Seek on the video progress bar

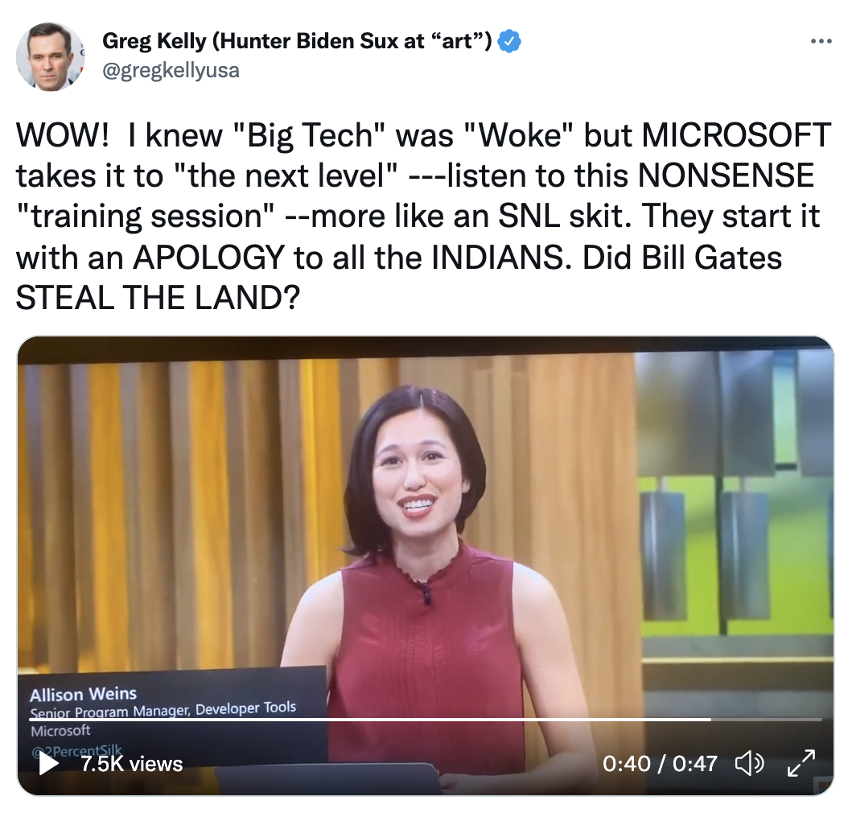click(x=426, y=720)
